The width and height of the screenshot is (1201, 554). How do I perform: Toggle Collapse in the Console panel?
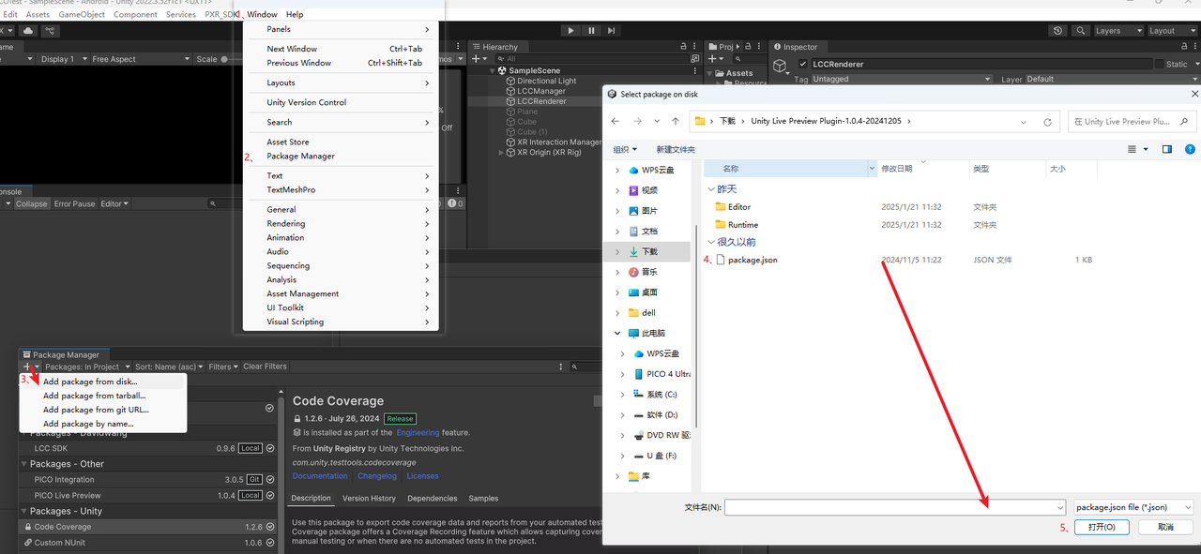pyautogui.click(x=31, y=203)
